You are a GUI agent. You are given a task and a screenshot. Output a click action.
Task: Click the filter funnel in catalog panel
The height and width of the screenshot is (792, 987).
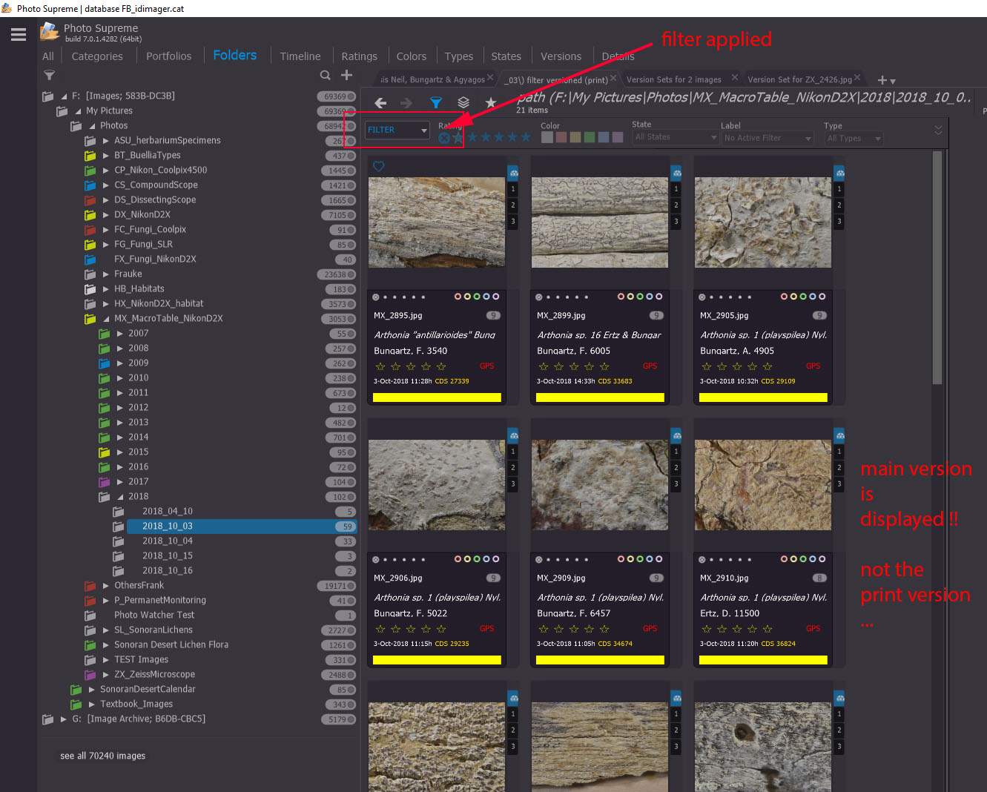point(49,75)
